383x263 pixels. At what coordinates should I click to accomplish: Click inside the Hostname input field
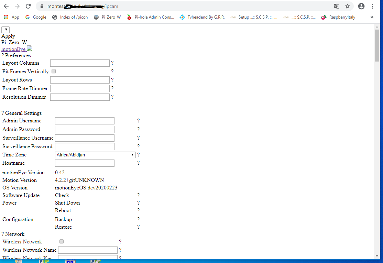coord(85,163)
